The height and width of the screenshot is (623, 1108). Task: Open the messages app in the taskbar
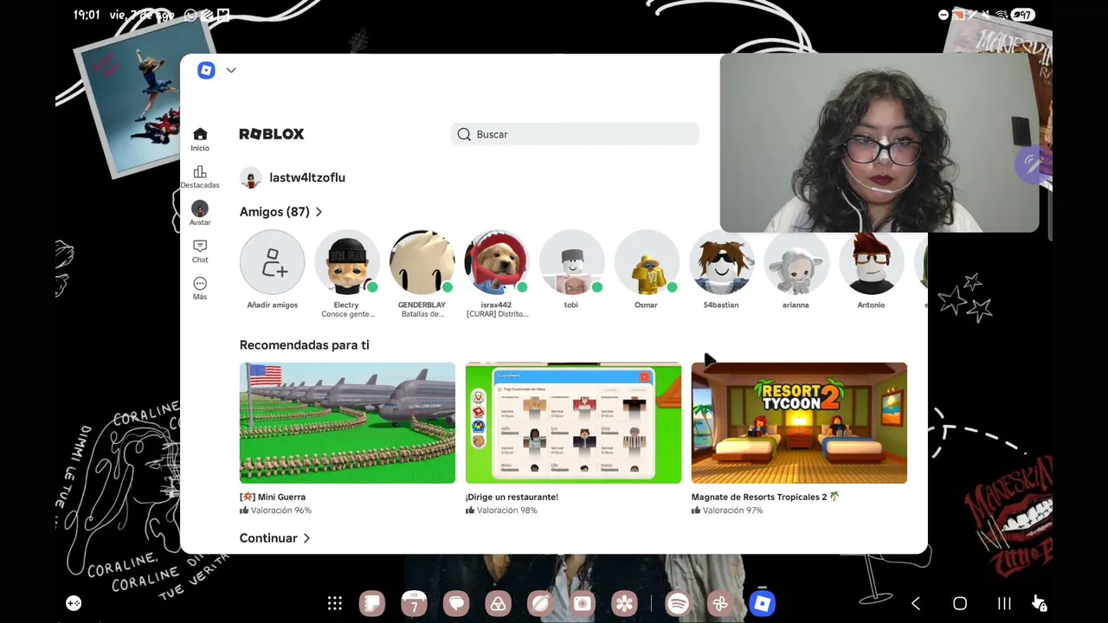tap(456, 603)
